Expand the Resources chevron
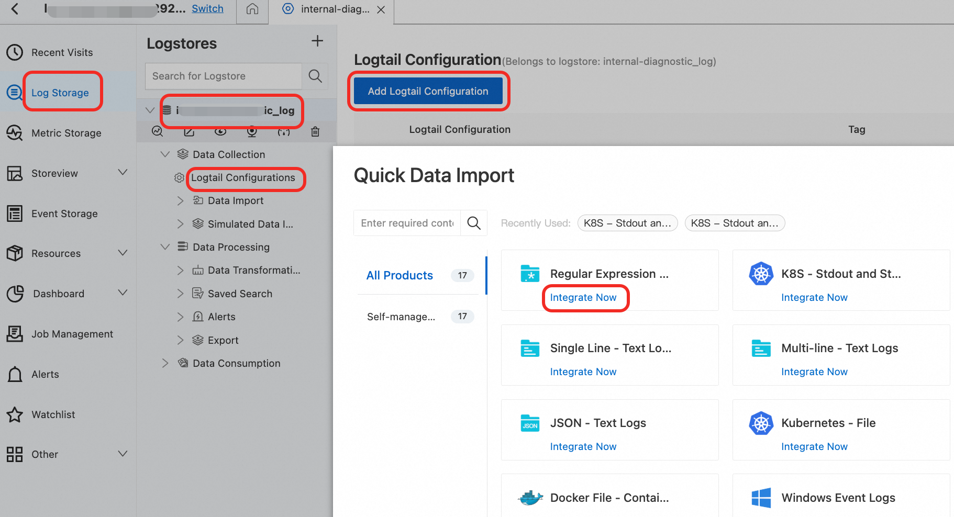954x517 pixels. (x=123, y=253)
